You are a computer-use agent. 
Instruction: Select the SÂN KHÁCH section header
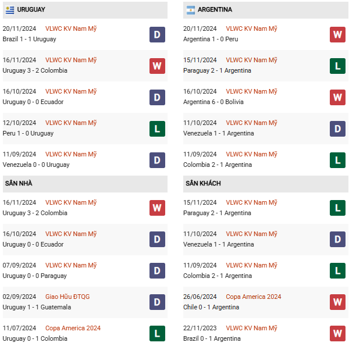[x=266, y=184]
